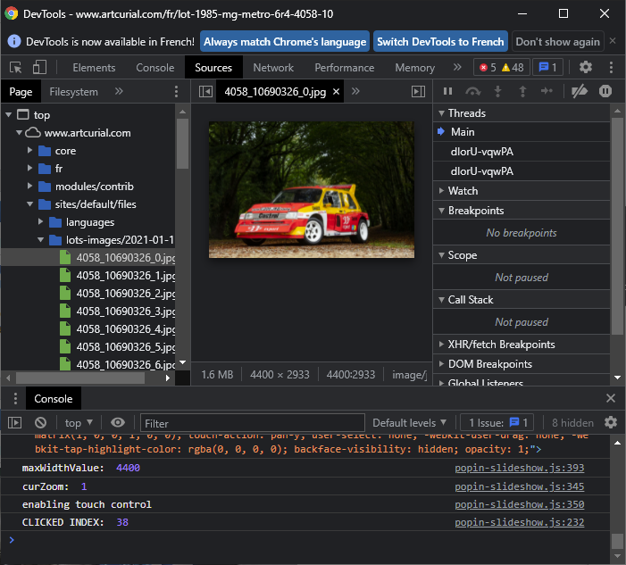Hide the navigator pane icon
This screenshot has height=565, width=626.
[x=205, y=91]
